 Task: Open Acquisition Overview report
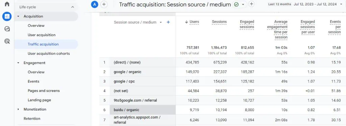point(36,26)
